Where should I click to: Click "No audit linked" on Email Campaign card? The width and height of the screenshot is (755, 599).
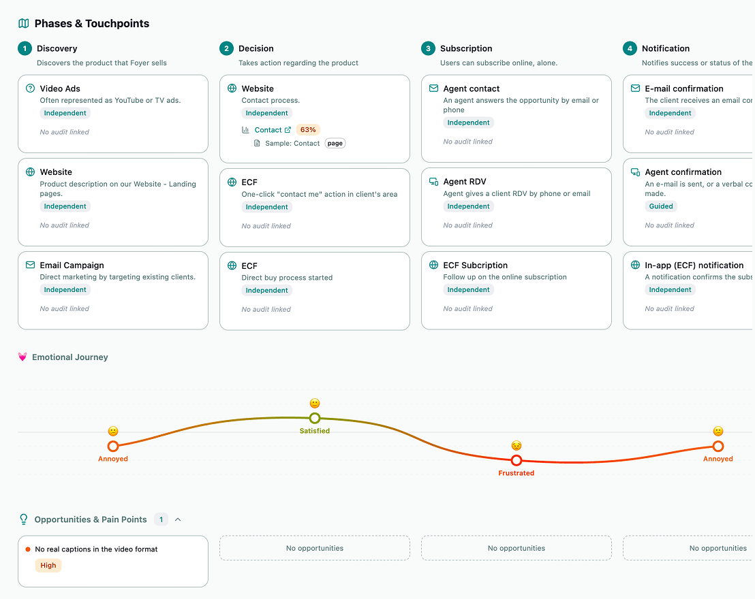65,308
